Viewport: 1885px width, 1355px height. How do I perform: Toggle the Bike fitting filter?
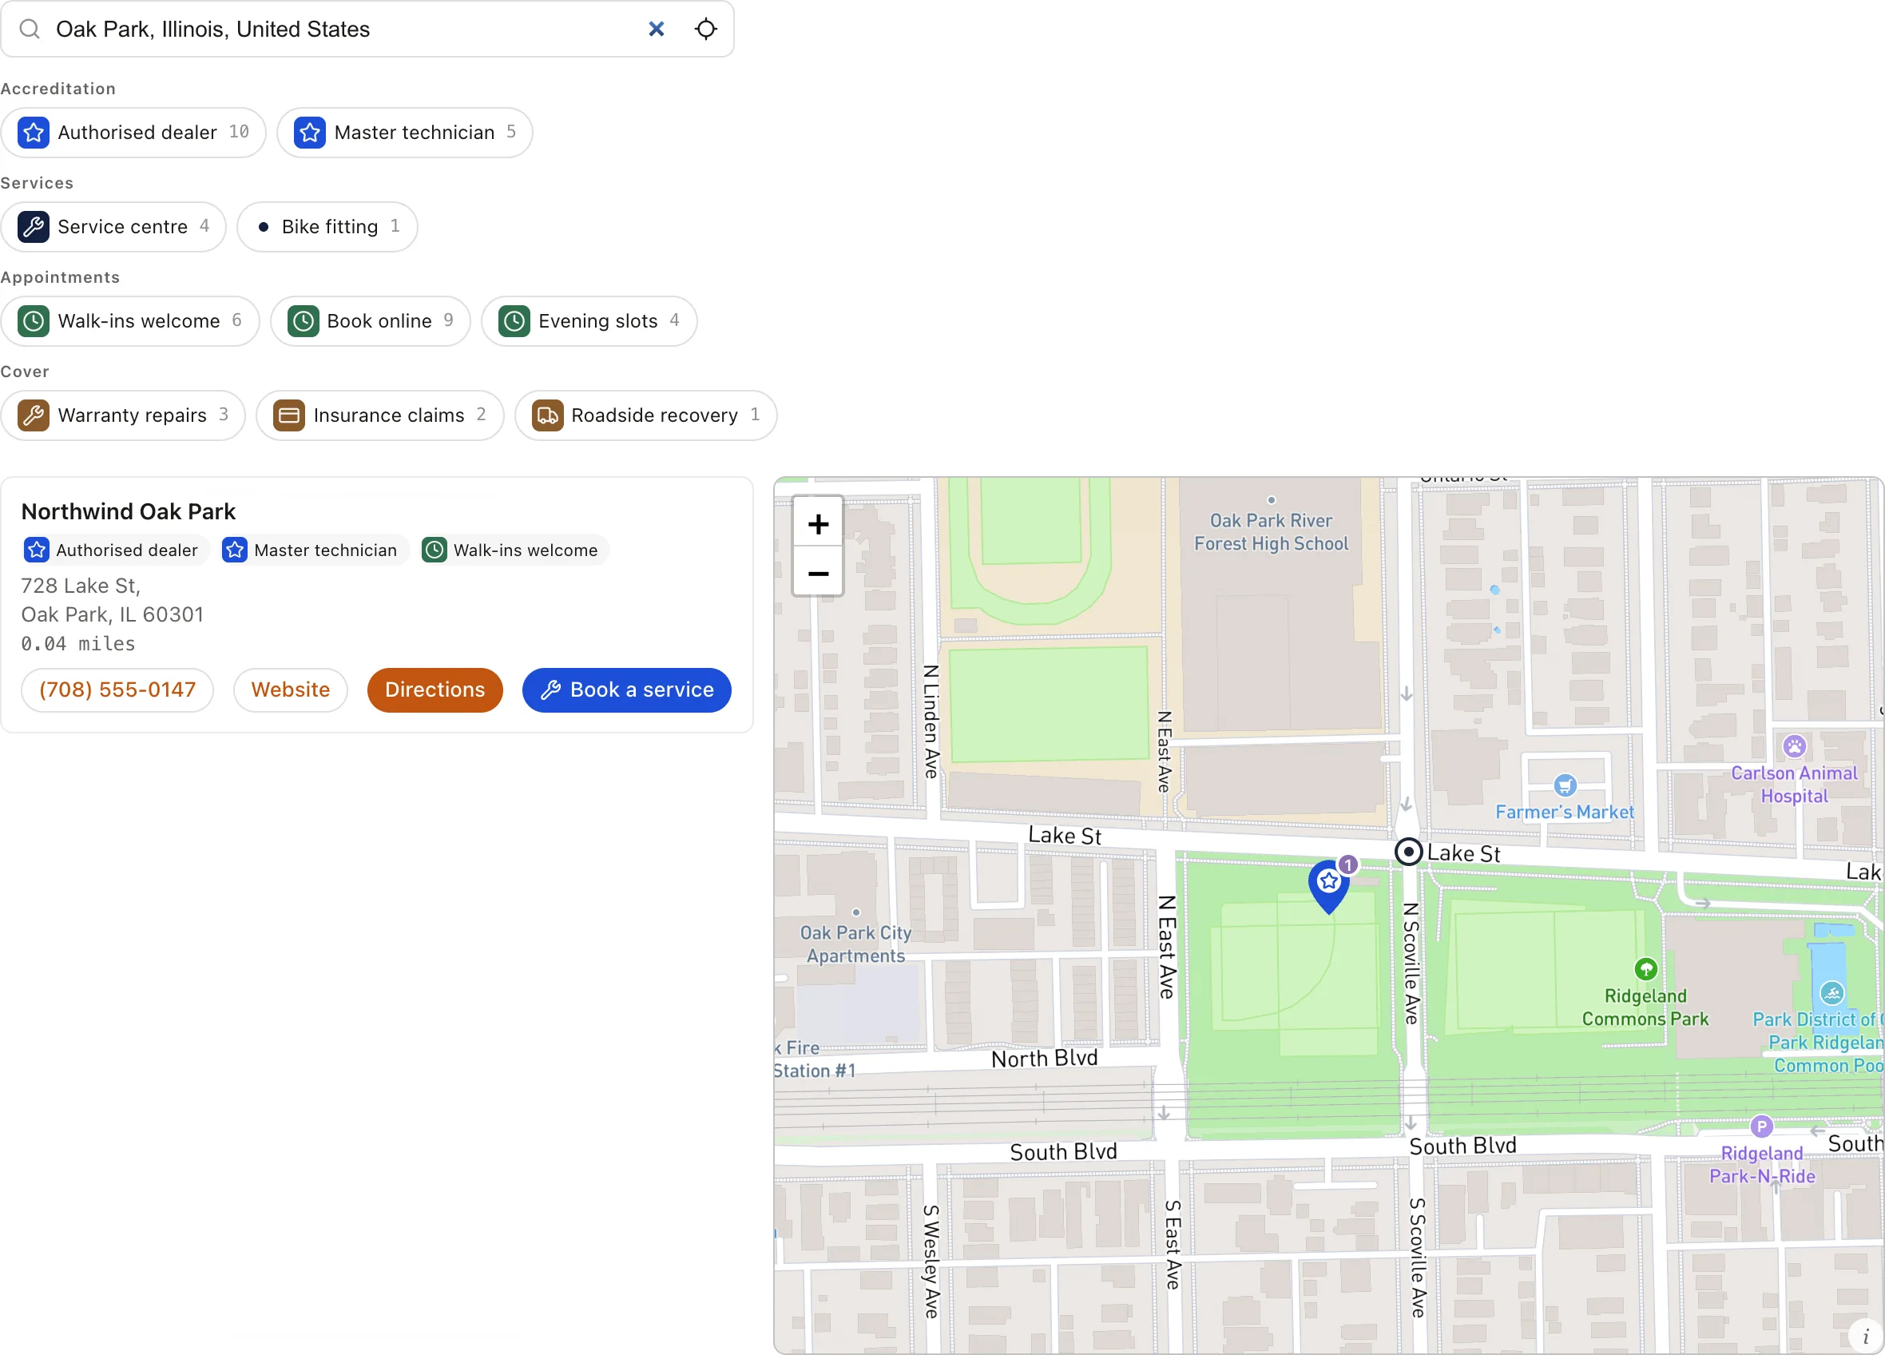coord(327,227)
